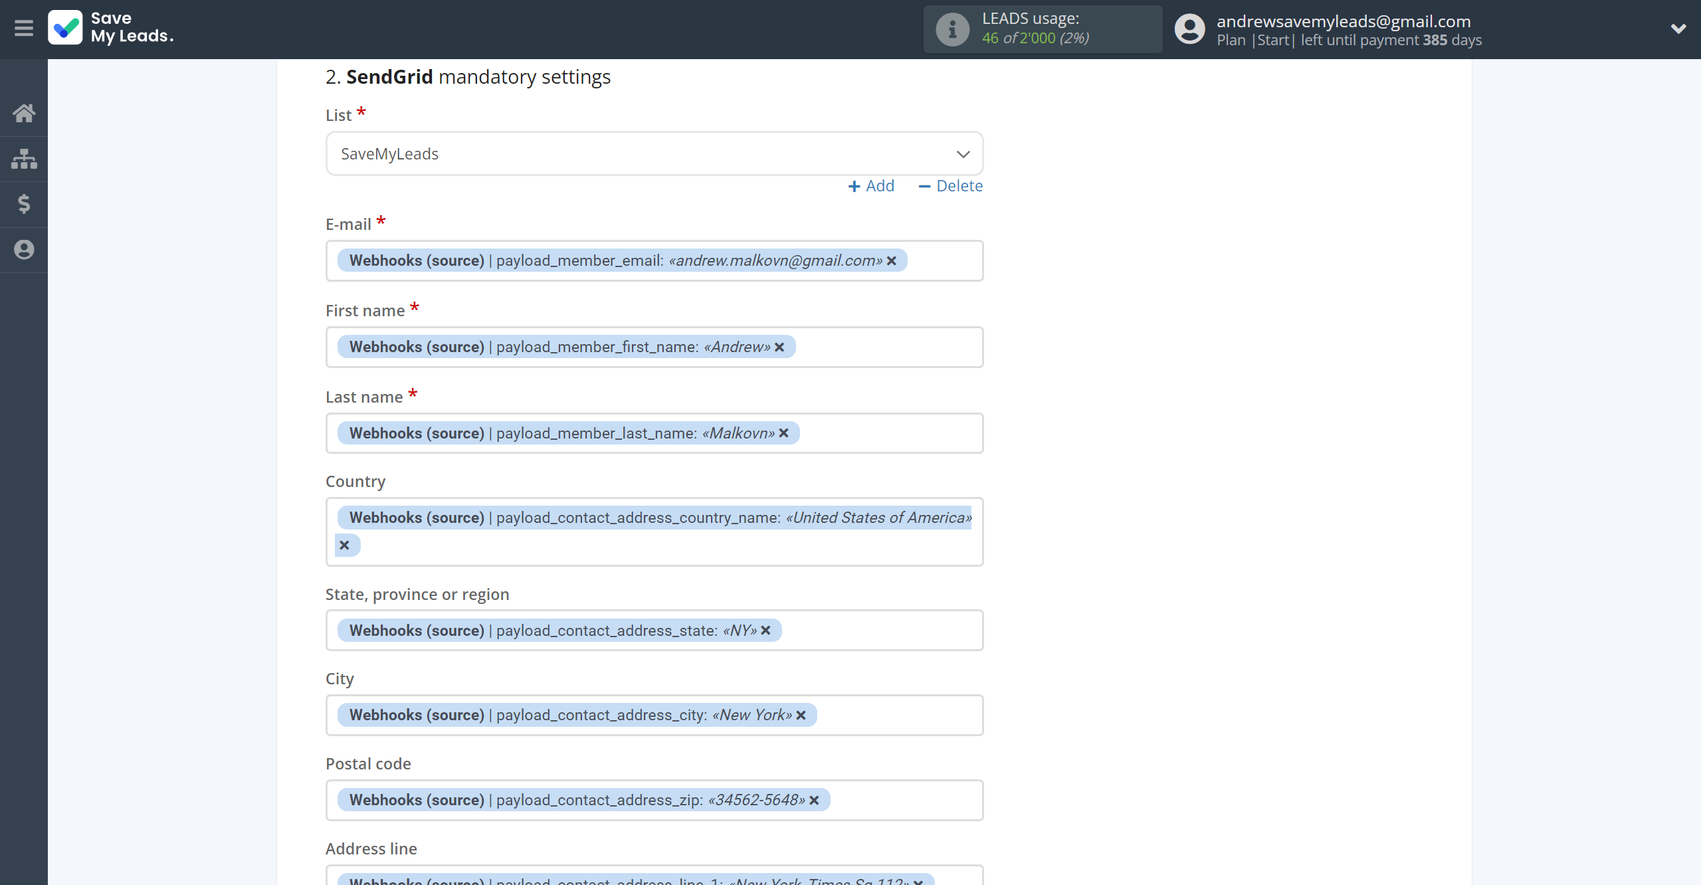Remove the payload_member_last_name tag
This screenshot has height=885, width=1701.
tap(784, 434)
